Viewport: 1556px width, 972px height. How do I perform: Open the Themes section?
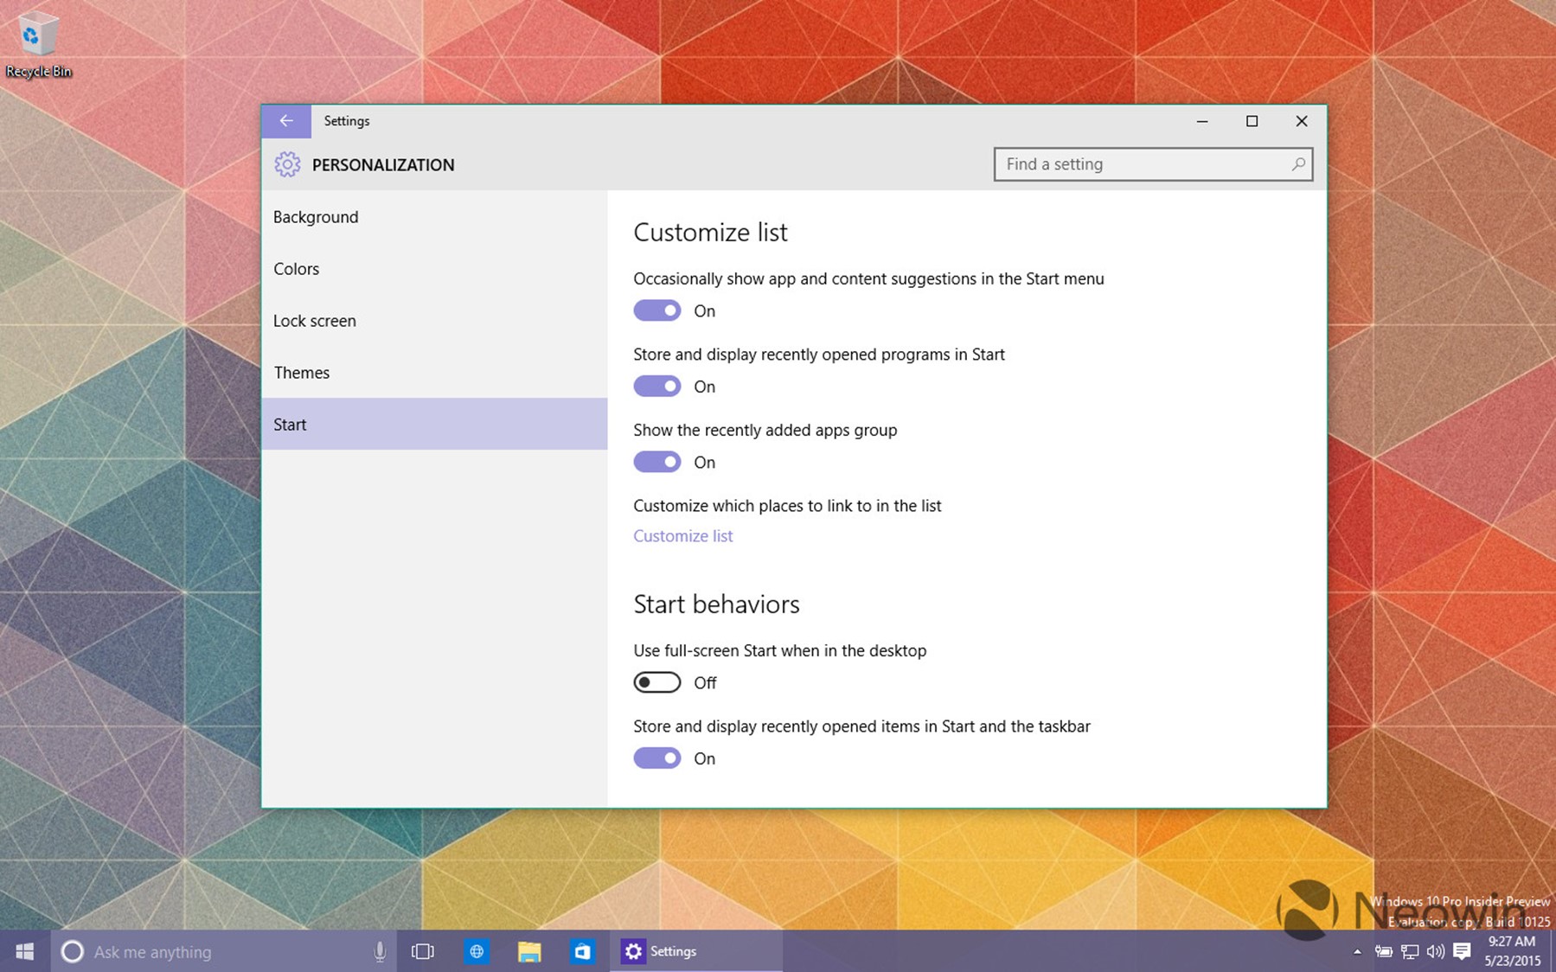tap(302, 373)
